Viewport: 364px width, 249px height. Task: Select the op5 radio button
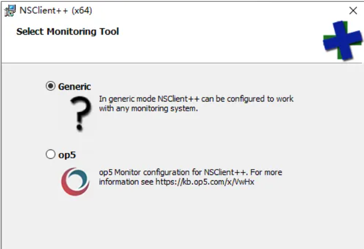(x=51, y=154)
